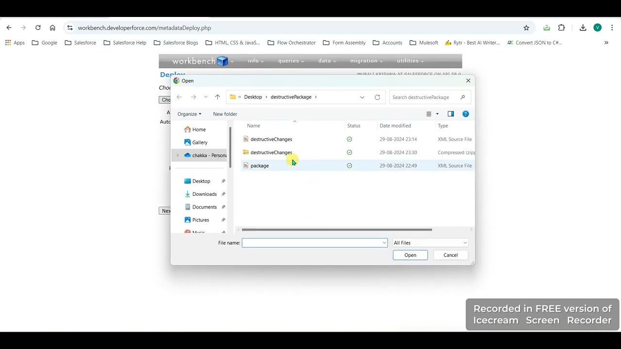Click the Open button in dialog
The width and height of the screenshot is (621, 349).
point(410,255)
